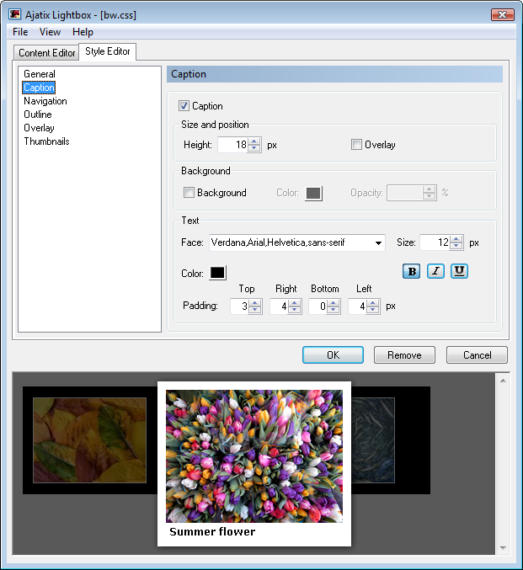The width and height of the screenshot is (523, 570).
Task: Toggle italic text formatting button
Action: 435,271
